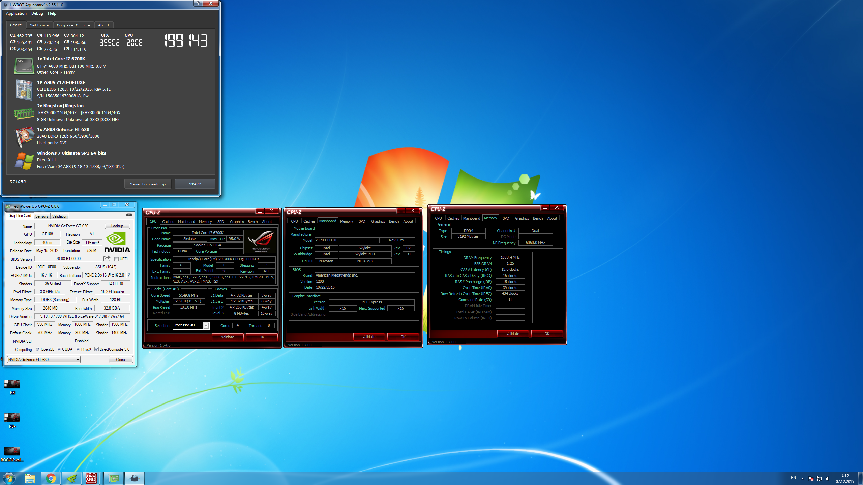Viewport: 863px width, 485px height.
Task: Click the RAM stick icon beside Kingston
Action: [x=24, y=114]
